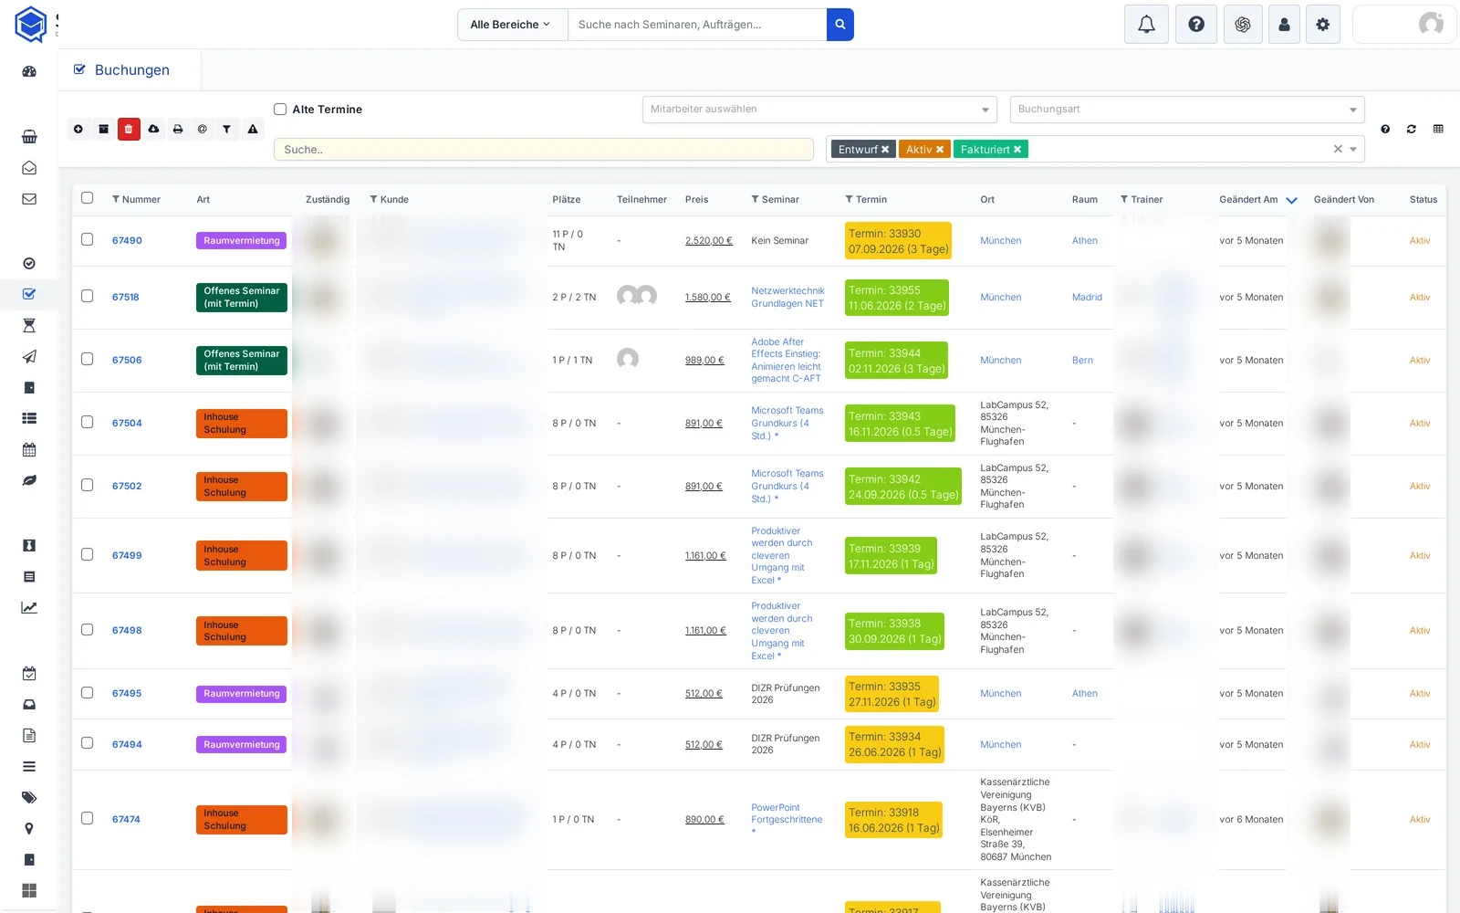Viewport: 1460px width, 913px height.
Task: Click the red trash delete icon
Action: click(129, 130)
